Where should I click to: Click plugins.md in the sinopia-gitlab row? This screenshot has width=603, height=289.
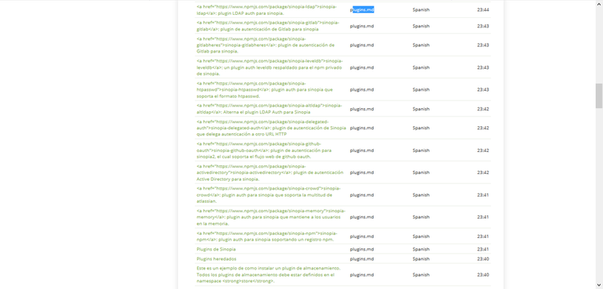(x=362, y=26)
